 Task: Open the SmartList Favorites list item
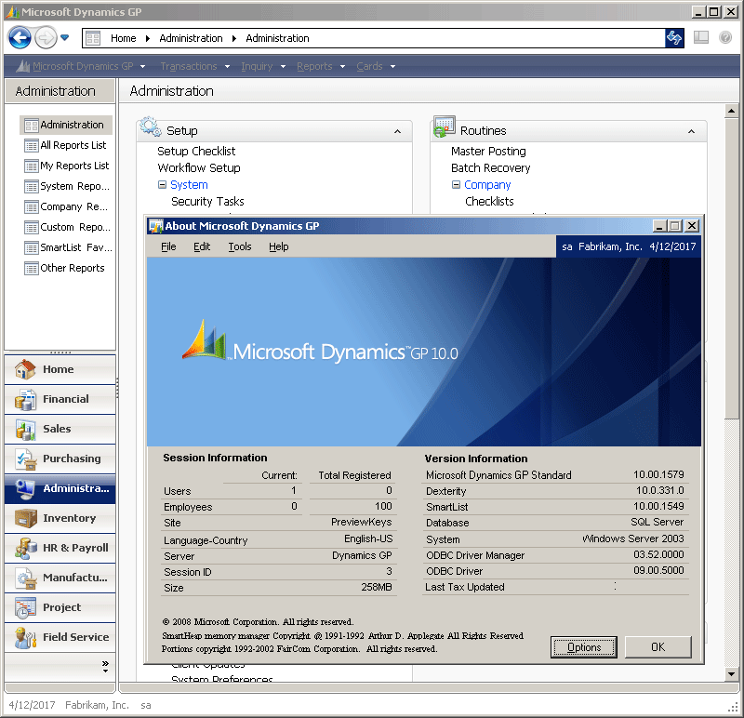[68, 247]
